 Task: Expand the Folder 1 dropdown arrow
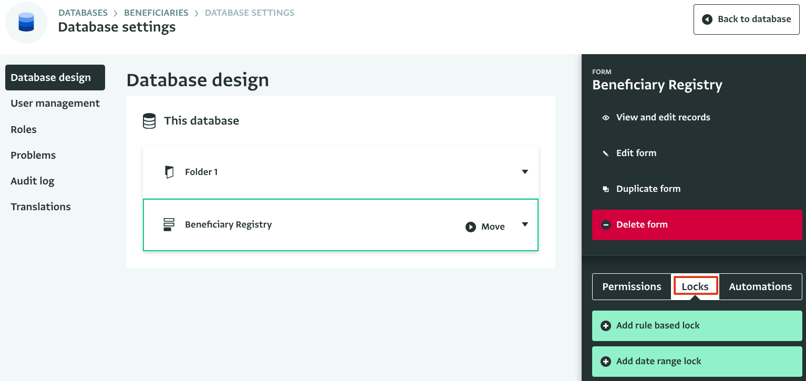tap(524, 172)
